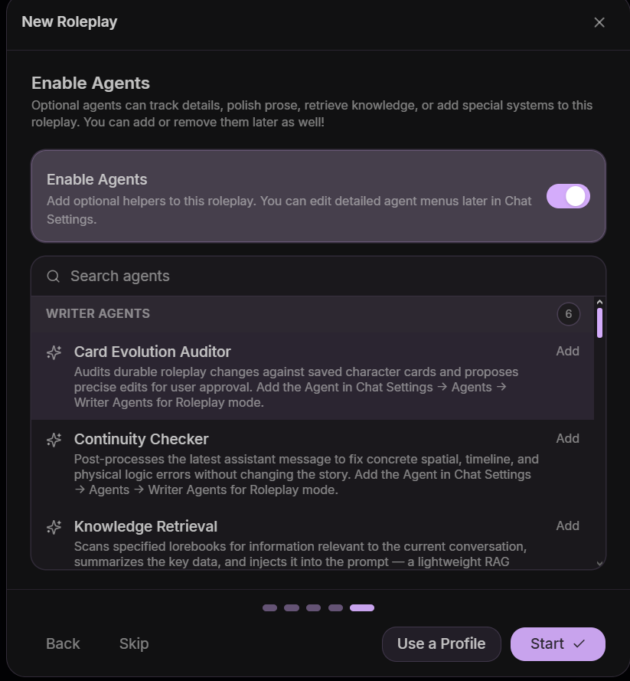Click the Writer Agents count badge
The image size is (630, 681).
point(569,314)
